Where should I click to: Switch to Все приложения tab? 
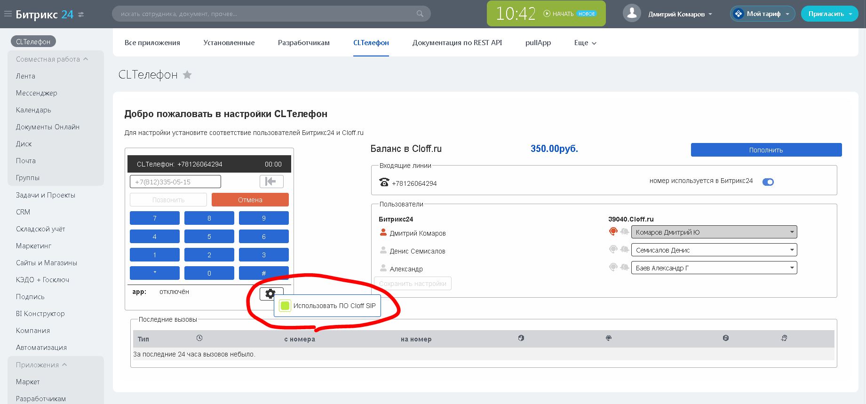pyautogui.click(x=152, y=43)
